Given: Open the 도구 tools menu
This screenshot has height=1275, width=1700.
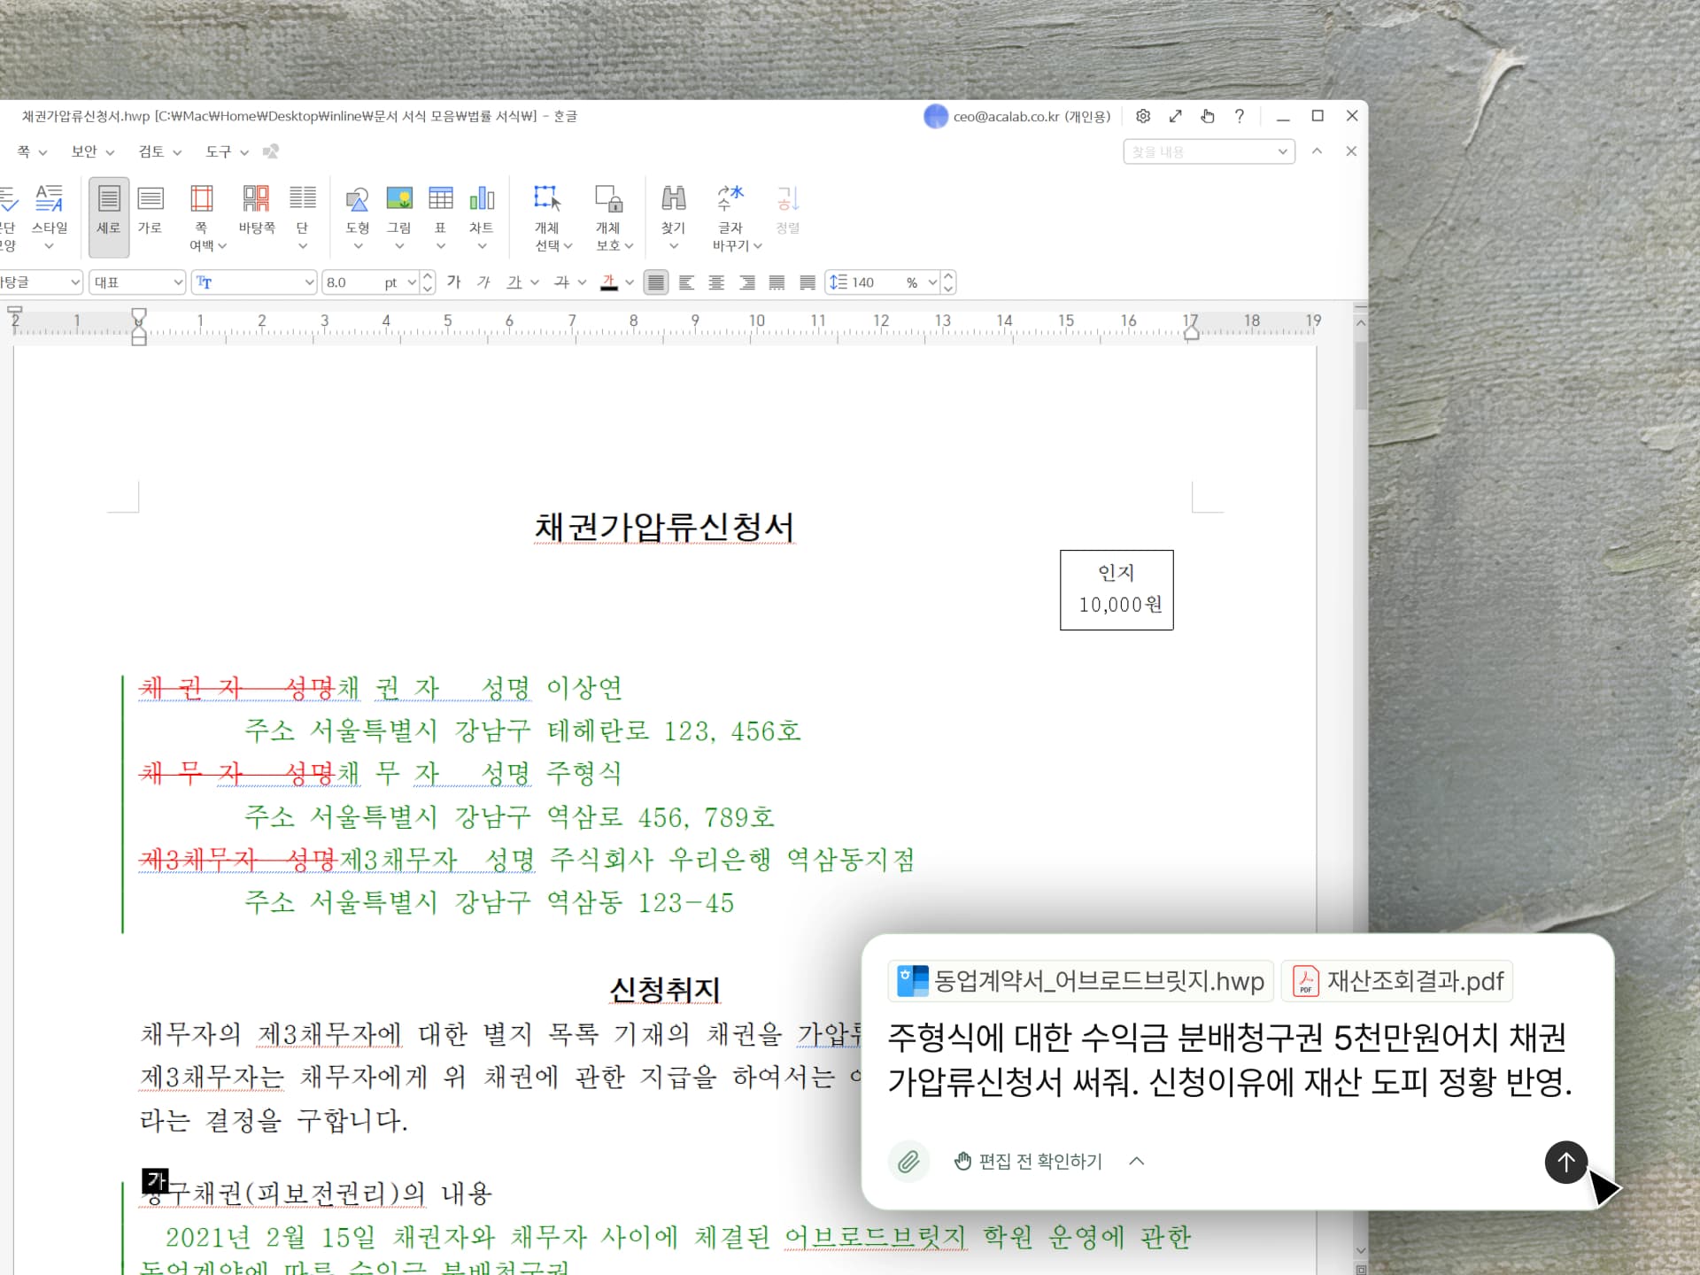Looking at the screenshot, I should click(219, 151).
